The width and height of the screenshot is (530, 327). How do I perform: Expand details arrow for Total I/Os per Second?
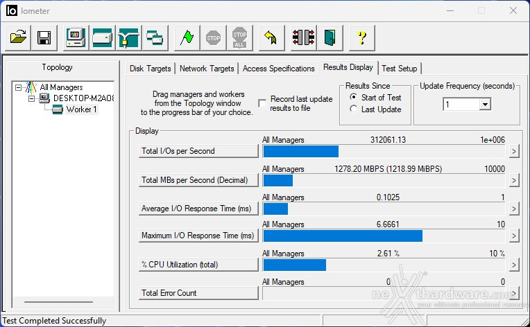(514, 151)
